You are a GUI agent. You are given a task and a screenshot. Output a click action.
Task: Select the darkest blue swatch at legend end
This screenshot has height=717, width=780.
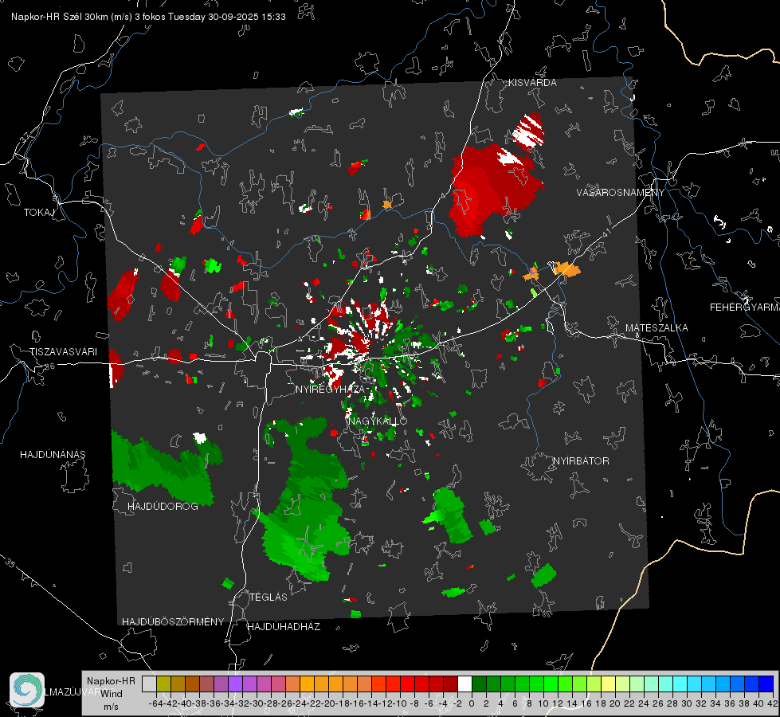[766, 684]
